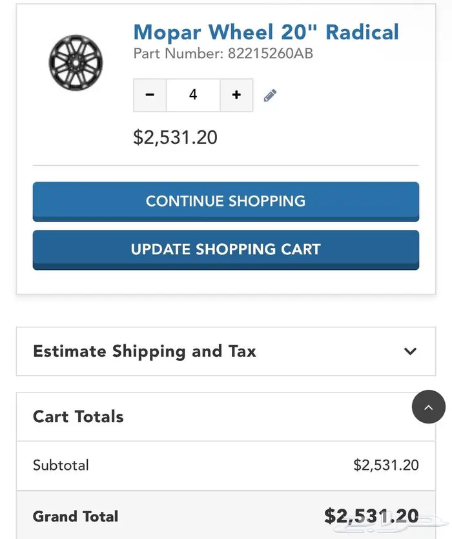Click the Subtotal label
This screenshot has height=539, width=452.
61,465
